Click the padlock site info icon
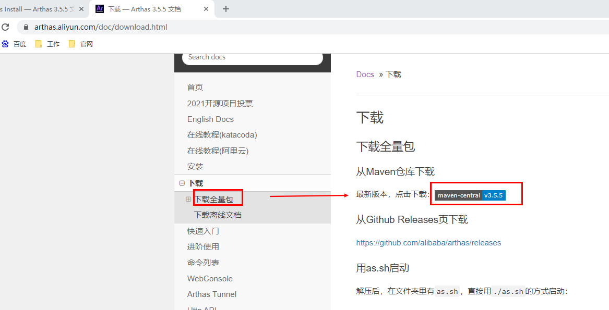 point(27,27)
